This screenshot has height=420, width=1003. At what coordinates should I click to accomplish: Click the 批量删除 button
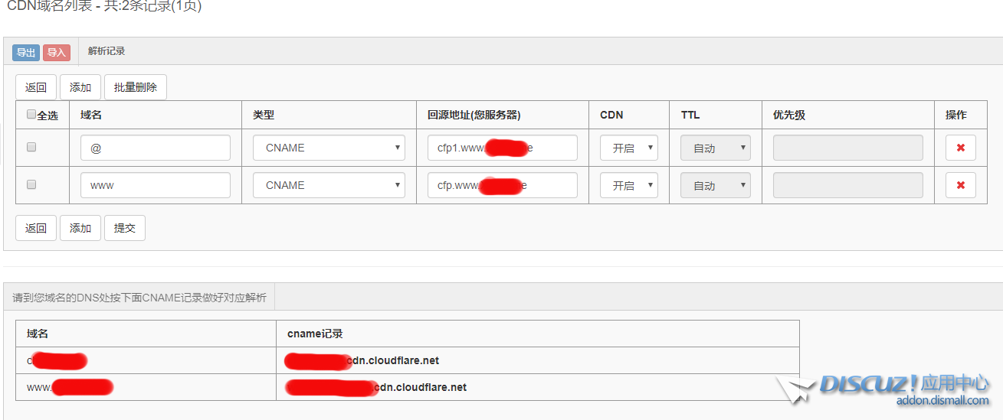click(136, 87)
